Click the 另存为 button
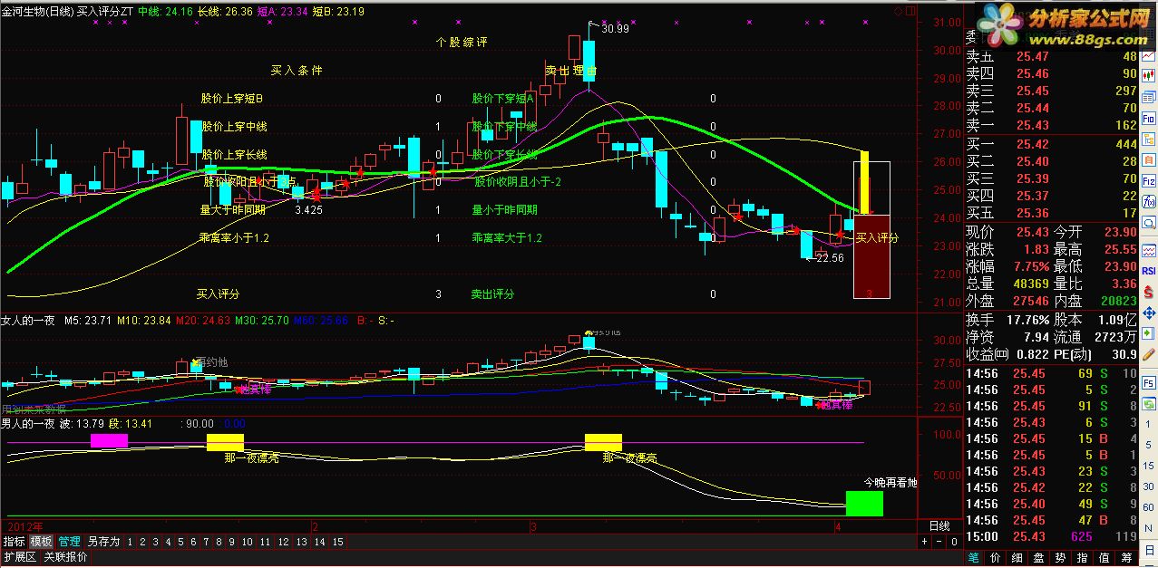1158x568 pixels. coord(103,542)
